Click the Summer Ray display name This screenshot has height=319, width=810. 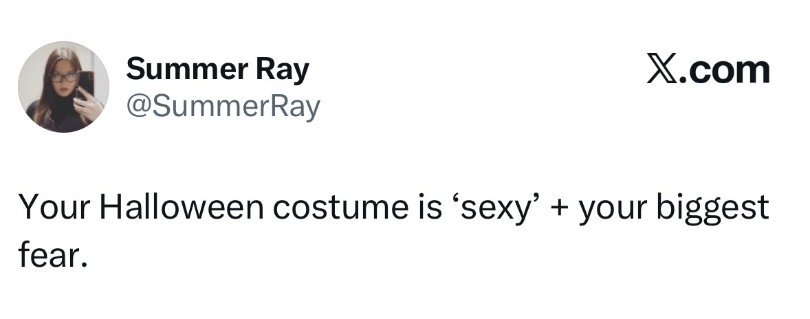coord(218,69)
